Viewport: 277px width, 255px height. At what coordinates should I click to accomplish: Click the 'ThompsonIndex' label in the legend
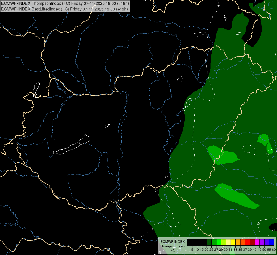coord(173,246)
